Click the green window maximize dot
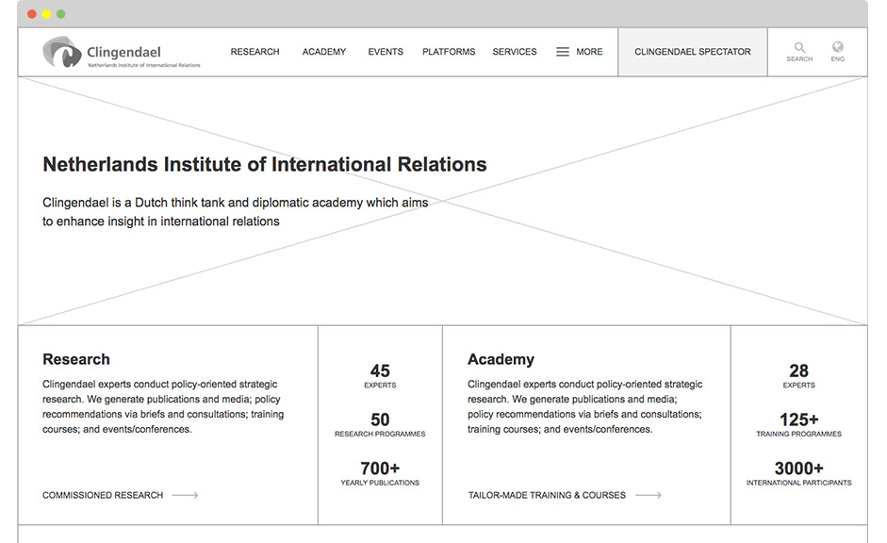887x543 pixels. pyautogui.click(x=60, y=14)
